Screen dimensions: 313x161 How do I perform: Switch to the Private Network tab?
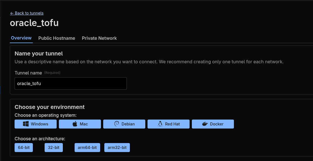[99, 38]
